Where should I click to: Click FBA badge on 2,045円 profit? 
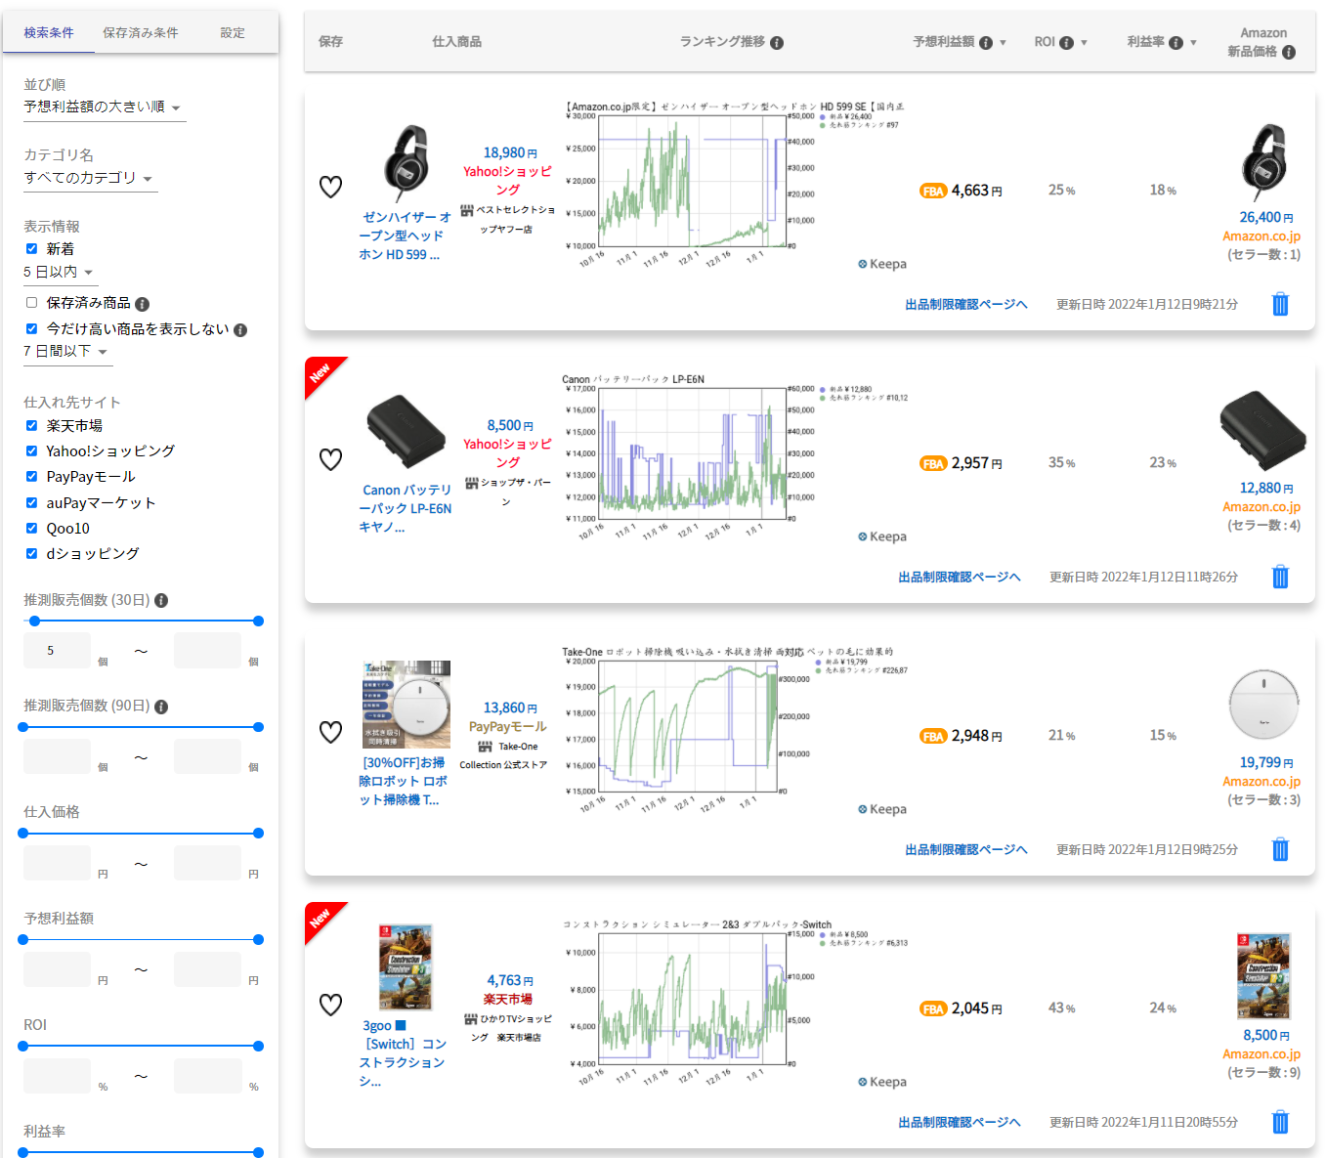pos(933,1009)
